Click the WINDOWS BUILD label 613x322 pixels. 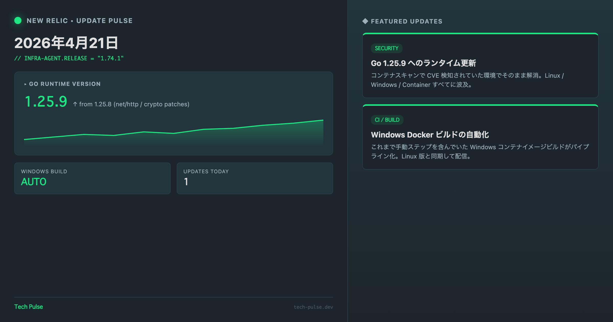[44, 171]
